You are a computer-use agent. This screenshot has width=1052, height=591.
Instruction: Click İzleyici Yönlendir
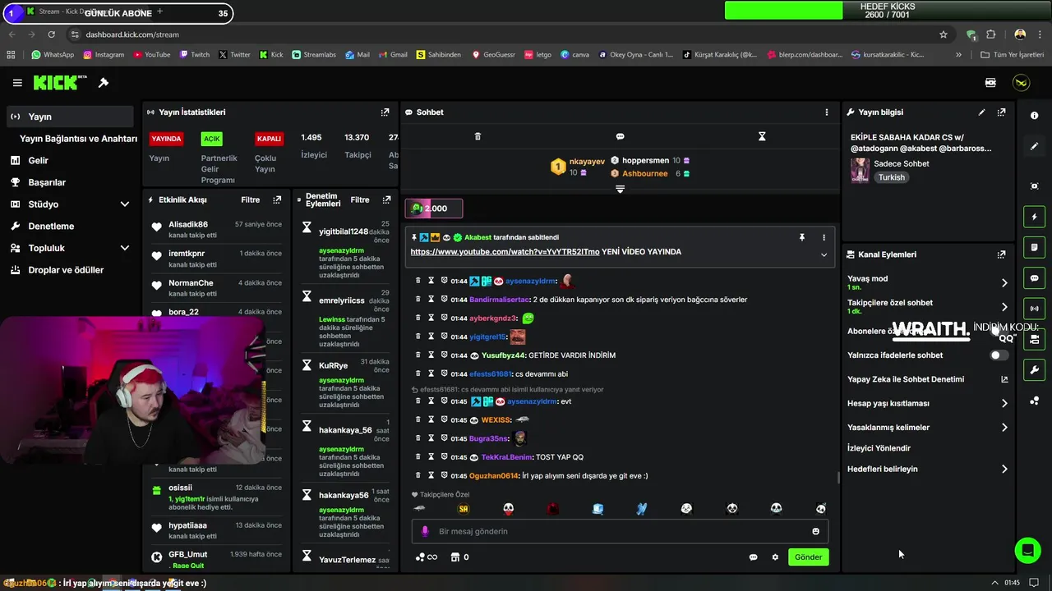(x=879, y=448)
